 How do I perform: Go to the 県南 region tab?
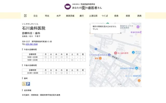tap(116, 16)
